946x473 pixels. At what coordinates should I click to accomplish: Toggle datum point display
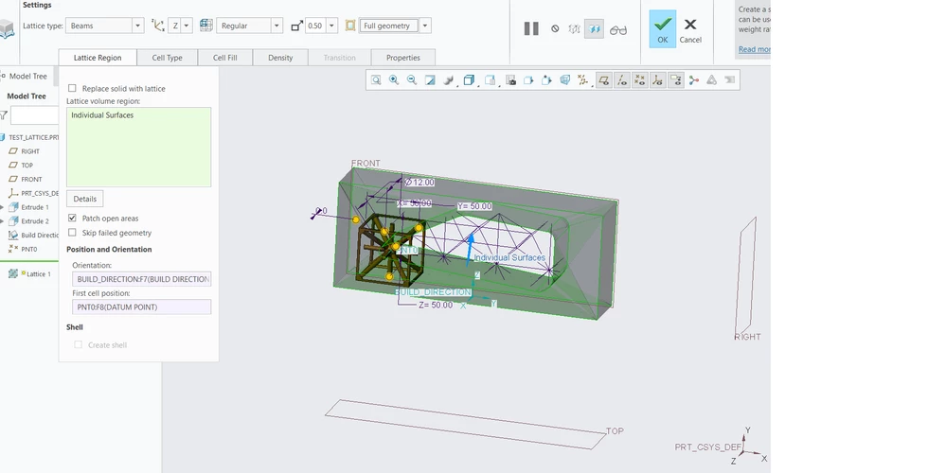point(640,80)
